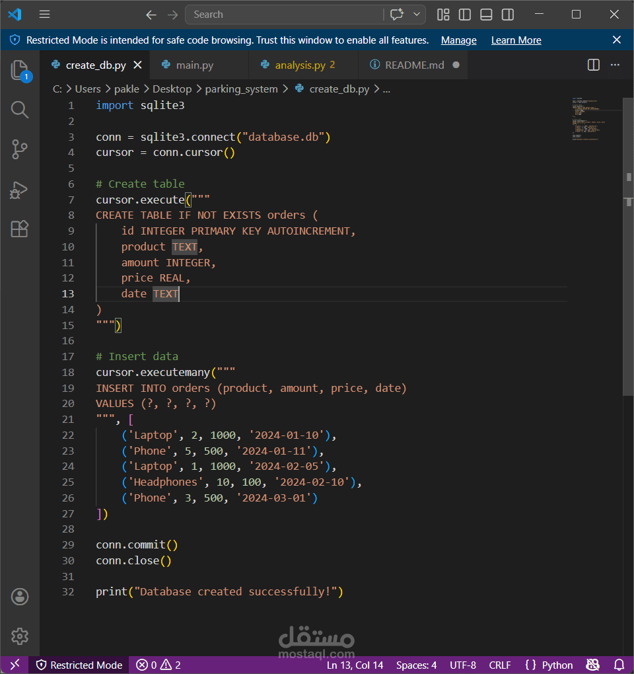Toggle the primary side bar layout button
The image size is (634, 674).
465,15
